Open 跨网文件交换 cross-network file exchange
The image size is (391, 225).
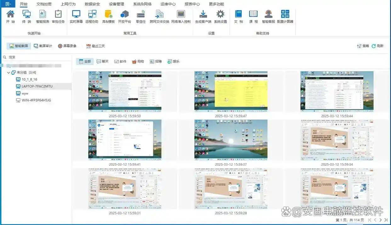tap(160, 17)
